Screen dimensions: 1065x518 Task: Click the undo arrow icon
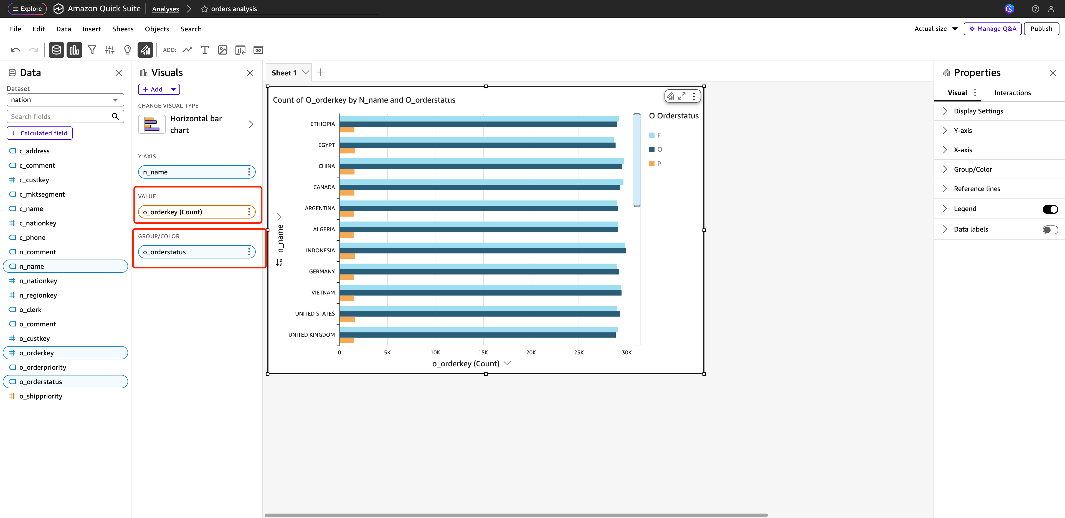point(15,50)
